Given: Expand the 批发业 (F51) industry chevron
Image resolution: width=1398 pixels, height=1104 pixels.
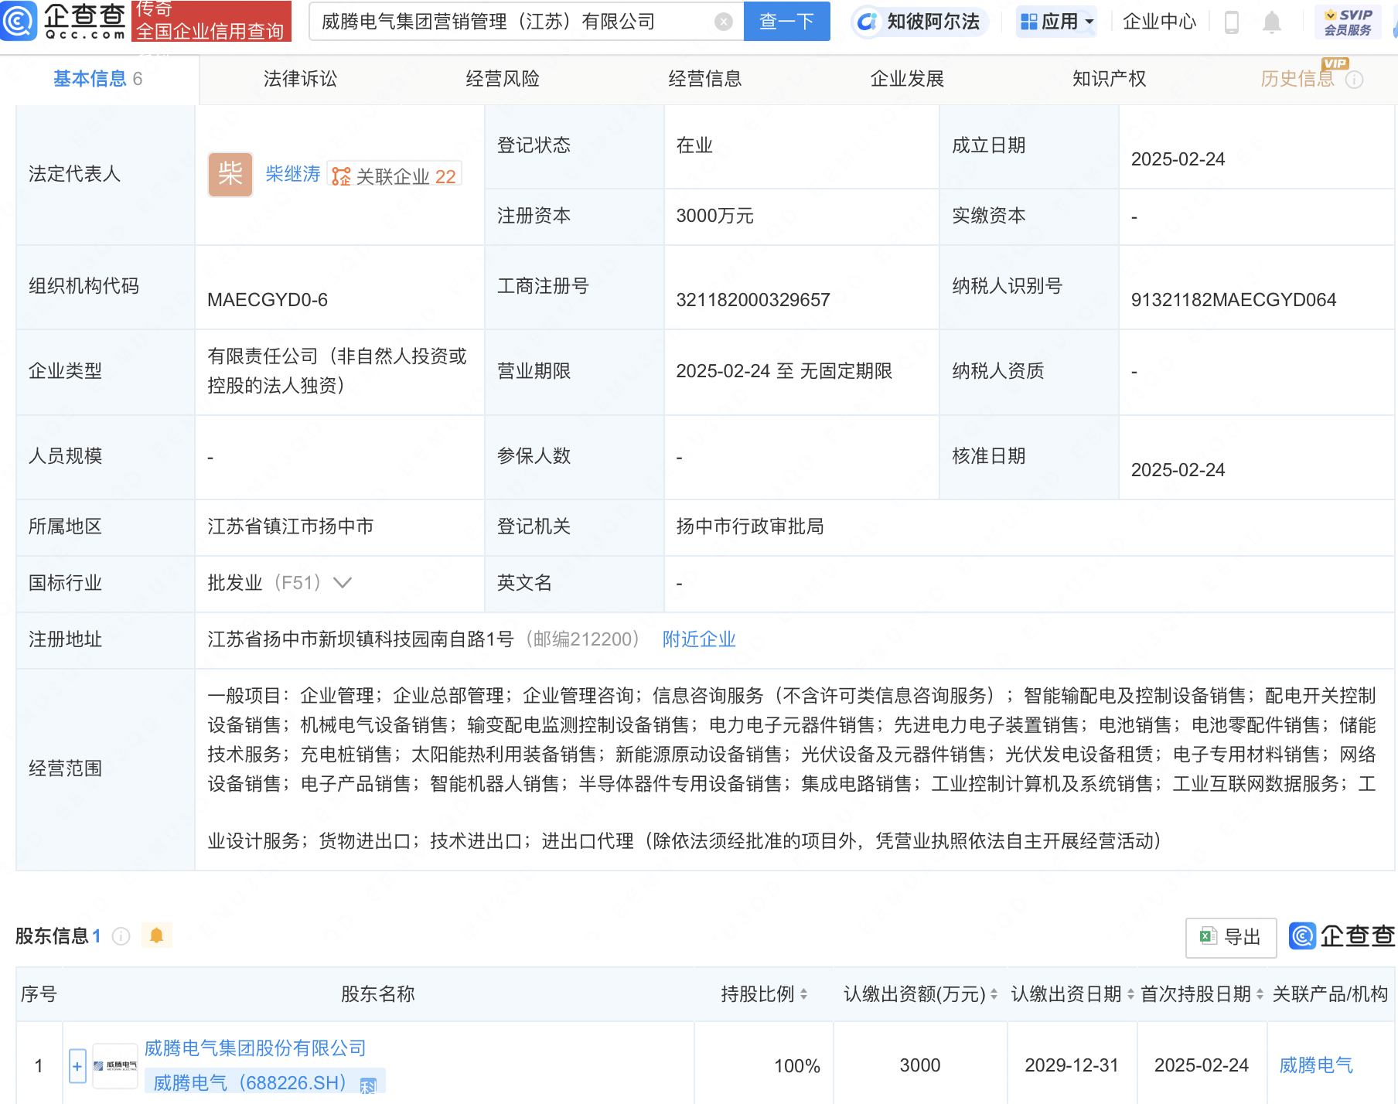Looking at the screenshot, I should pyautogui.click(x=342, y=583).
